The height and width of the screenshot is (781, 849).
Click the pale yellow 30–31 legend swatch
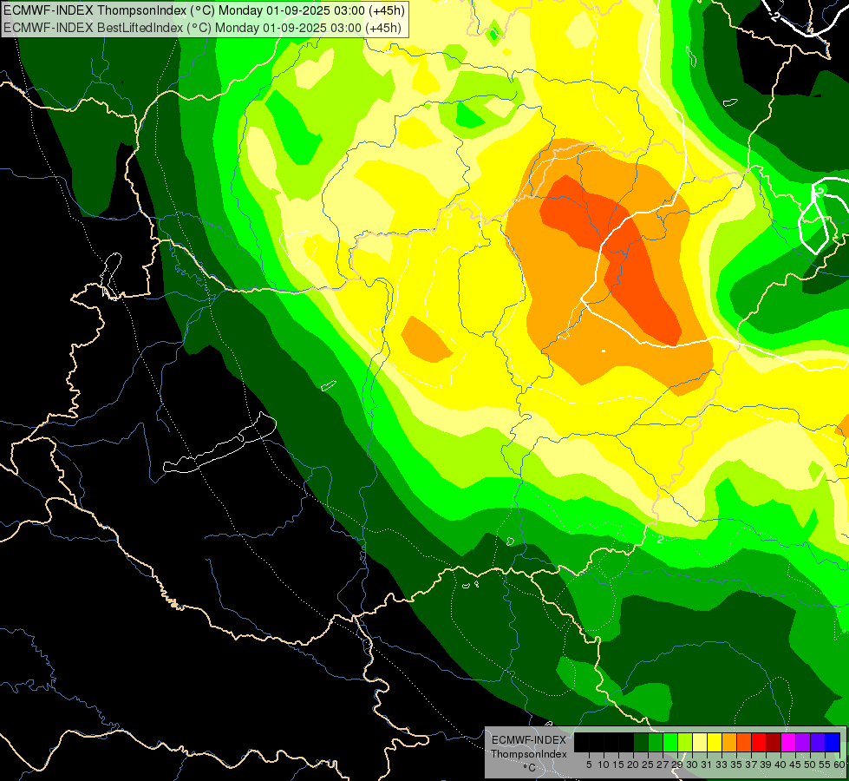coord(700,742)
